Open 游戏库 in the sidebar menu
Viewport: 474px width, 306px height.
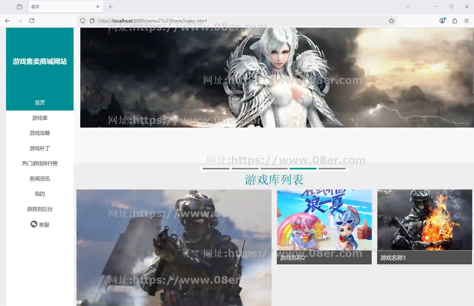coord(40,118)
